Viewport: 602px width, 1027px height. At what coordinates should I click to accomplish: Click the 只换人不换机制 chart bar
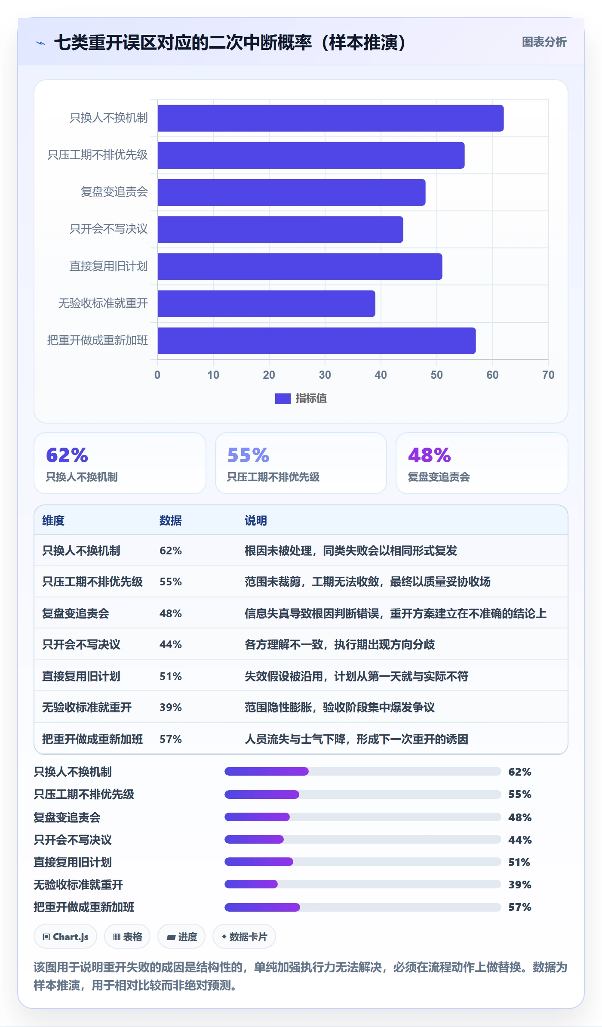330,118
